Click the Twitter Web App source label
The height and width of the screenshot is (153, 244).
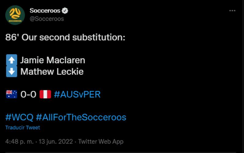coord(101,141)
